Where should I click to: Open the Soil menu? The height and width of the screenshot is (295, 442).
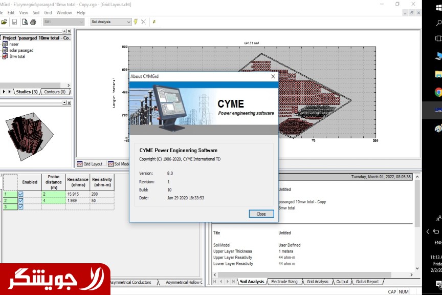pos(36,12)
